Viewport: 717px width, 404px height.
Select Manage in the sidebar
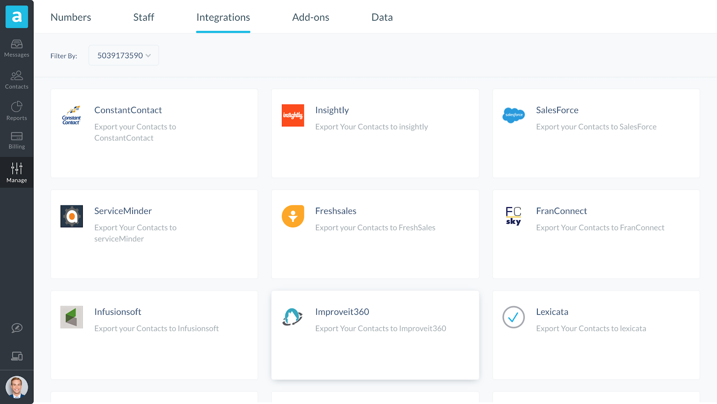17,173
